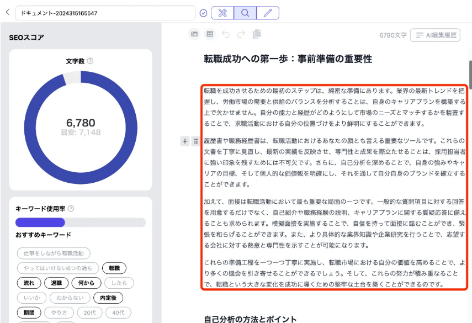Image resolution: width=472 pixels, height=323 pixels.
Task: Click the SEOスコア panel title
Action: [26, 38]
